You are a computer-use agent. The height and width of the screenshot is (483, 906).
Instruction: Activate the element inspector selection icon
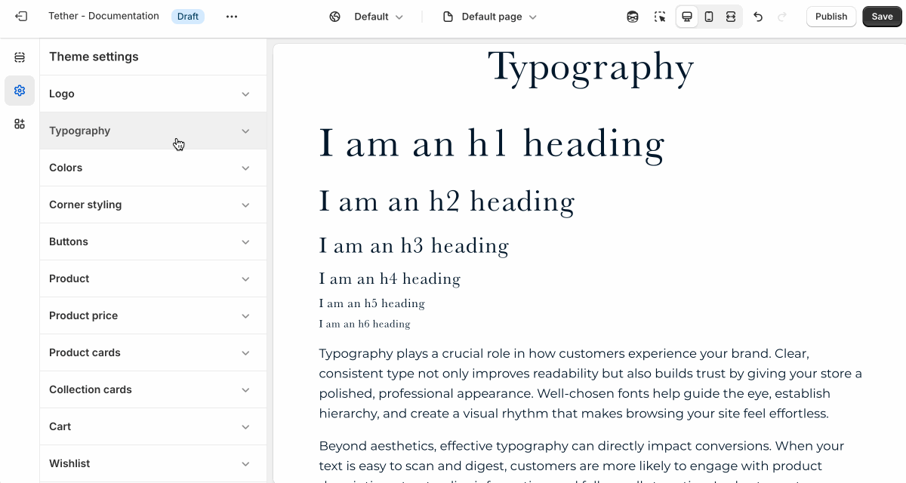click(x=660, y=17)
